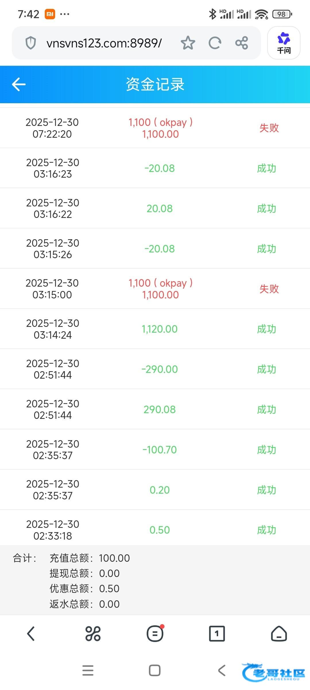Screen dimensions: 310x690
Task: Select the 1,120.00 record at 03:14:24
Action: click(x=155, y=329)
